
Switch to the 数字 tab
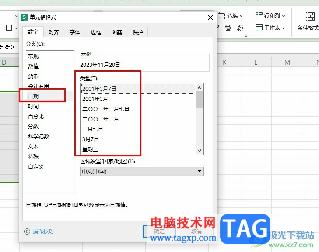(33, 32)
